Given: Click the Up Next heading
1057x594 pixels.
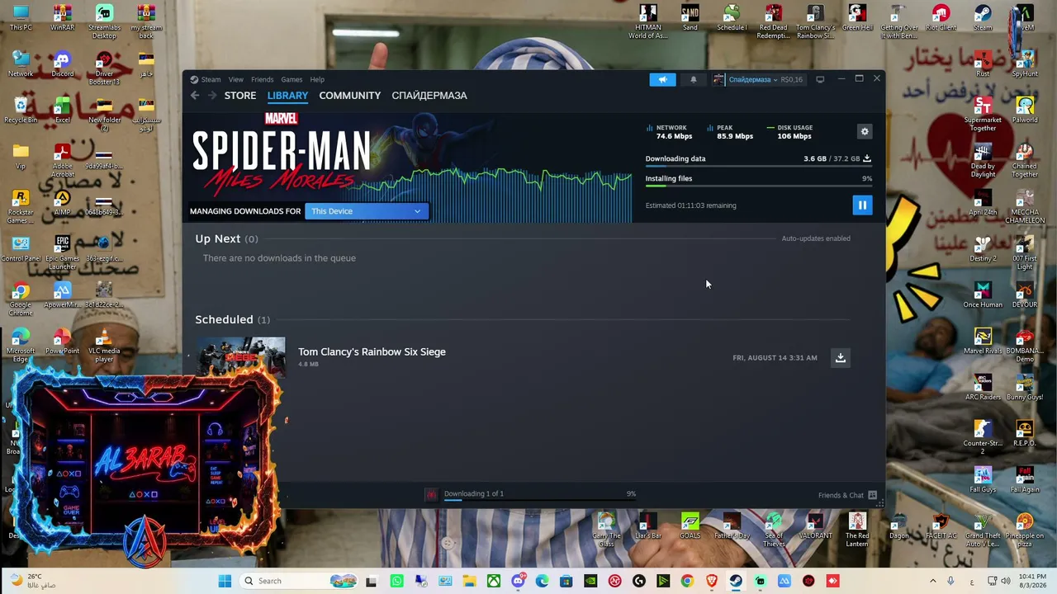Looking at the screenshot, I should (x=218, y=238).
